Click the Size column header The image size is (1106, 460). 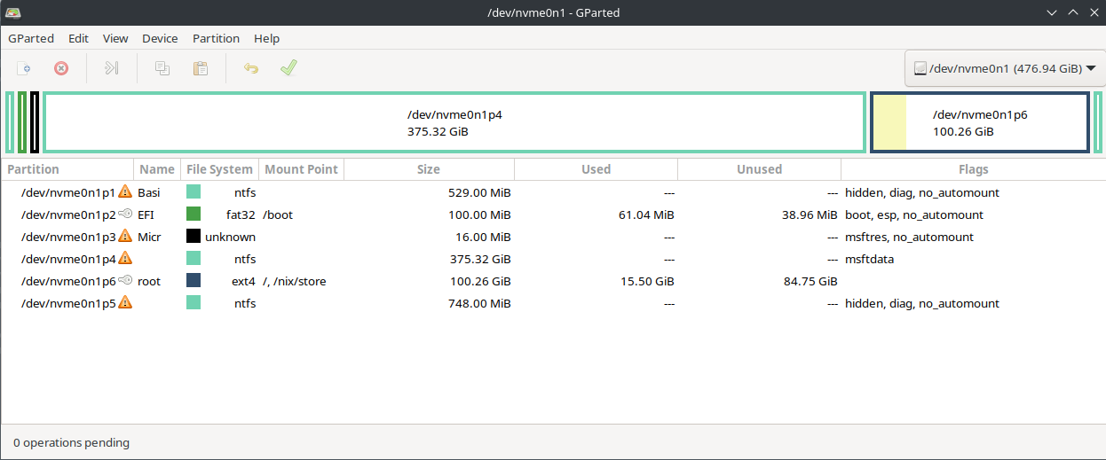(429, 169)
